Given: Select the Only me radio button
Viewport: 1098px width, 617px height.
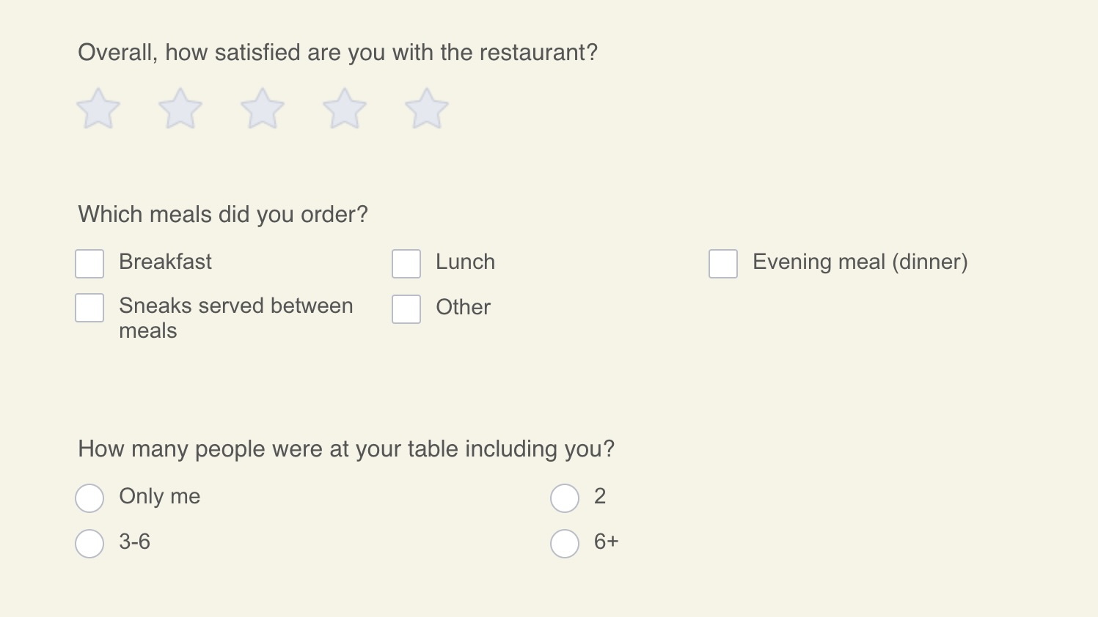Looking at the screenshot, I should pos(89,498).
